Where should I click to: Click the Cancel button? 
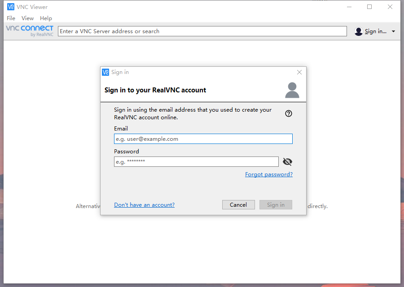(x=238, y=205)
